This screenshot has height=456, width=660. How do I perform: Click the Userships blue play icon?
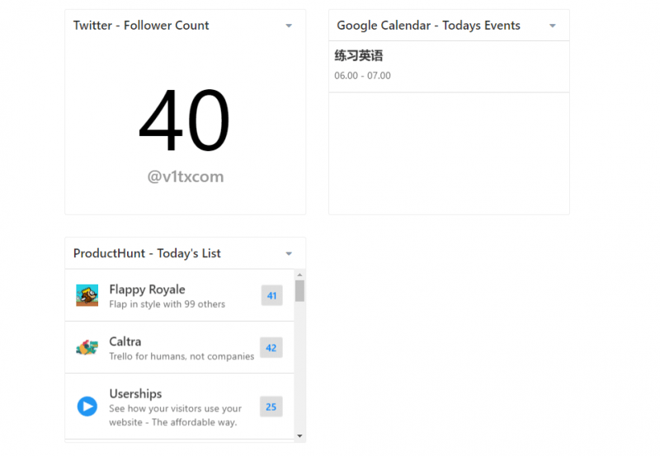point(87,407)
